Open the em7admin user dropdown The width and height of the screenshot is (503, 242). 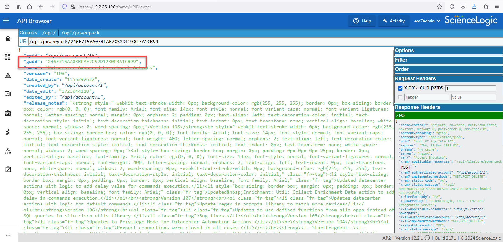427,21
